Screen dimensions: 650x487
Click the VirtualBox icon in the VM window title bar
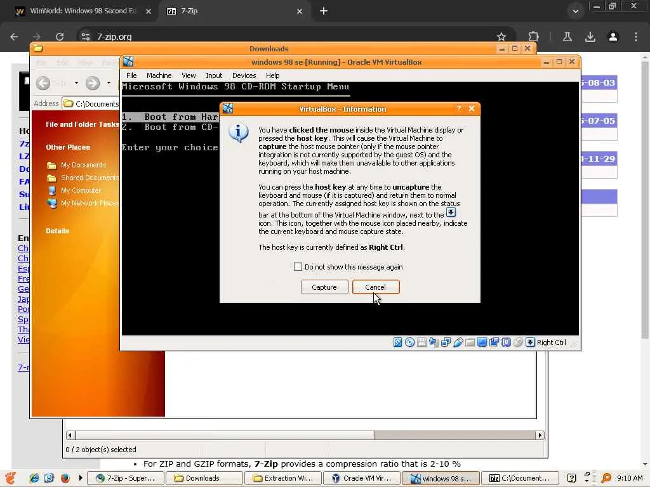128,62
